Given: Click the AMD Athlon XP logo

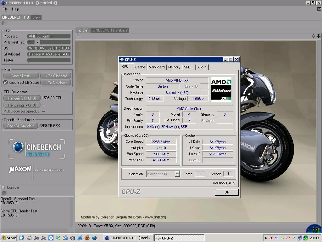Looking at the screenshot, I should click(221, 90).
